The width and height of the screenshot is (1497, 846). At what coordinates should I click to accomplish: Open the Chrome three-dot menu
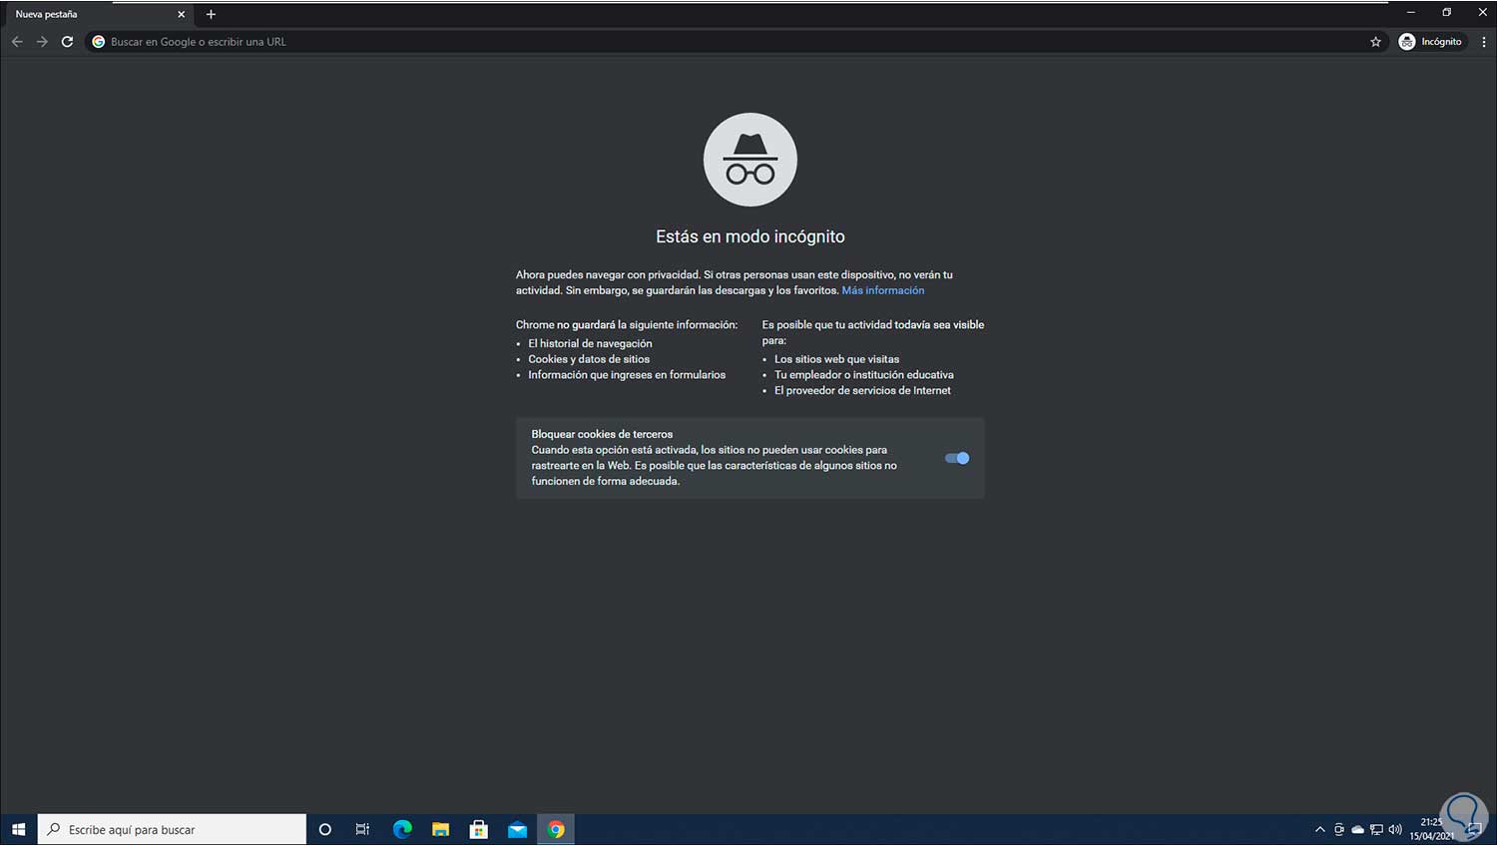(x=1484, y=42)
